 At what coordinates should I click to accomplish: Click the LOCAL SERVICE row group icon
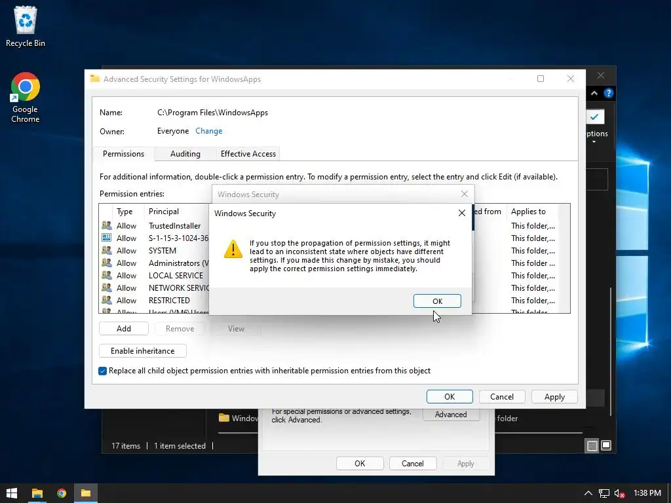107,275
